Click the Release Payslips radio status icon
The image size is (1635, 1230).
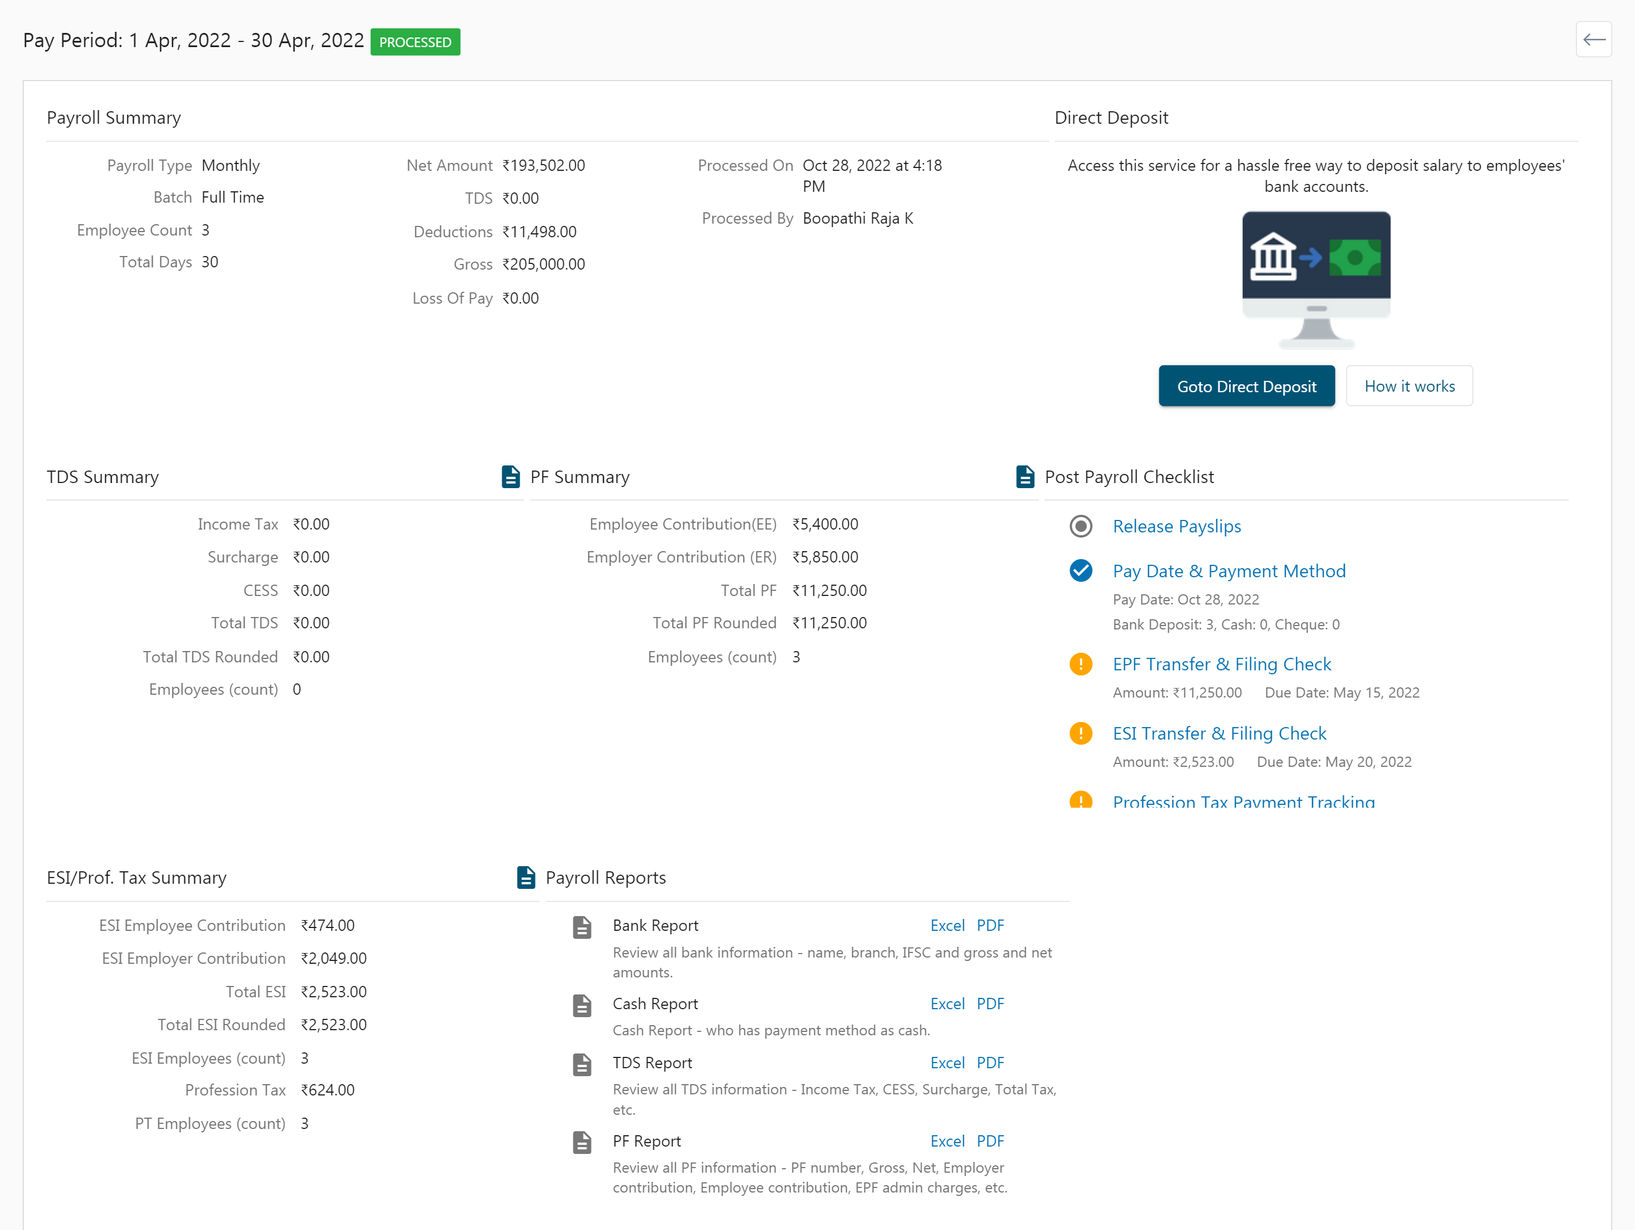tap(1081, 526)
